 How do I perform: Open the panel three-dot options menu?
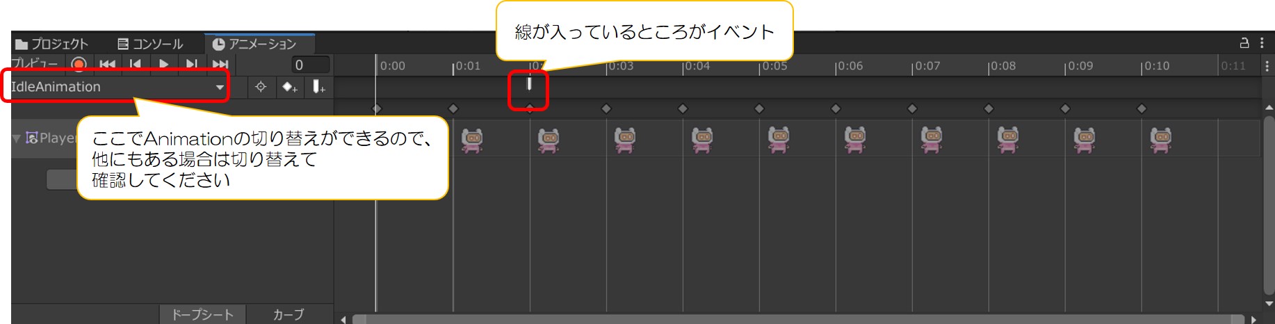click(x=1262, y=43)
